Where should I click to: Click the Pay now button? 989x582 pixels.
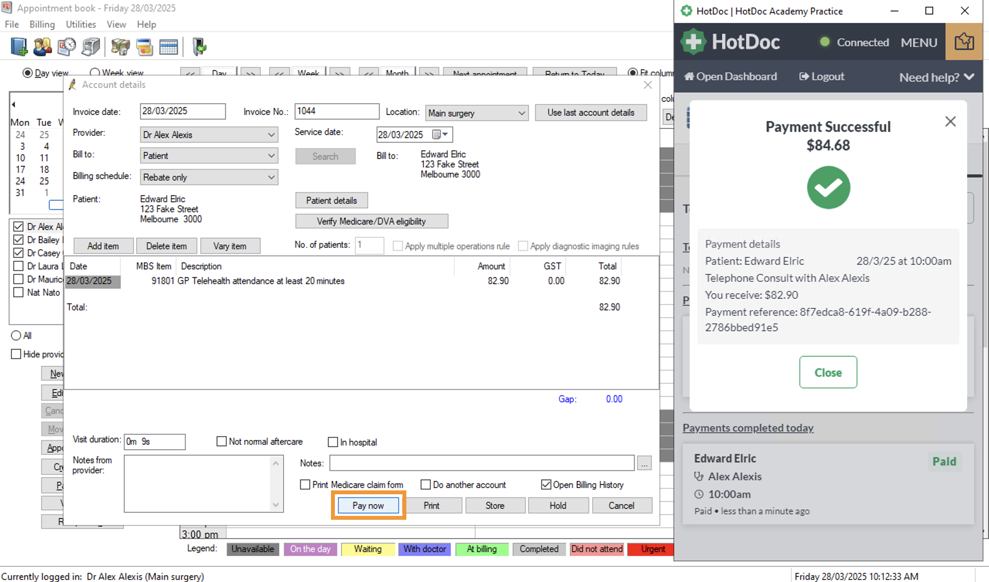(368, 505)
